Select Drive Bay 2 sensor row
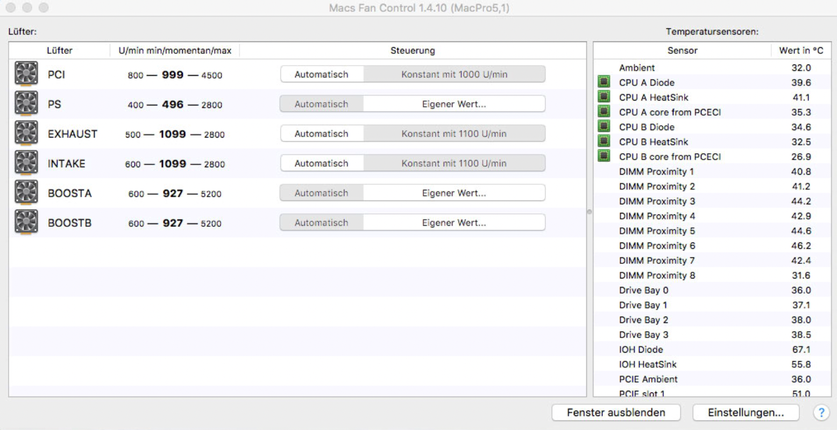 [712, 319]
